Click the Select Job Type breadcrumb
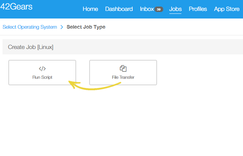This screenshot has height=156, width=243. click(86, 27)
